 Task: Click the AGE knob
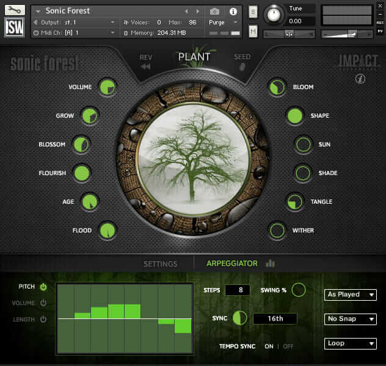tap(90, 202)
